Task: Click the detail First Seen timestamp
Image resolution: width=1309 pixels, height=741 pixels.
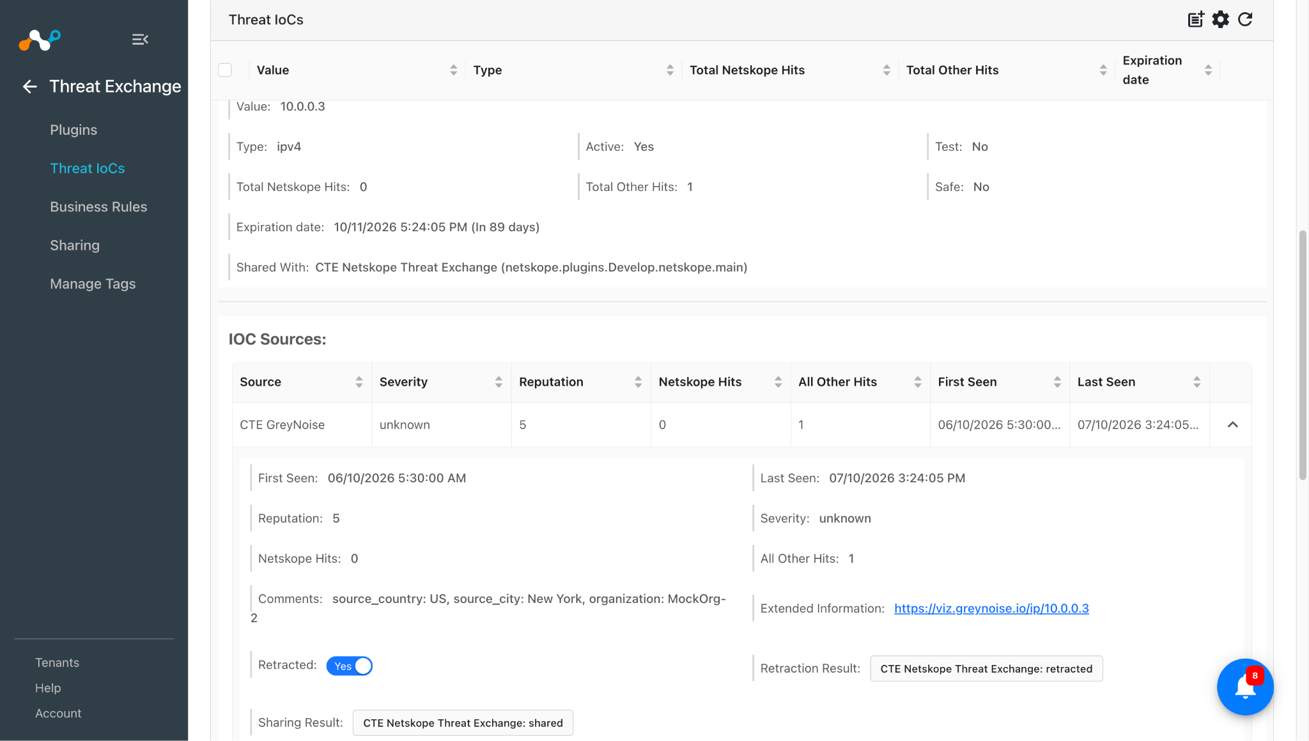Action: [x=397, y=478]
